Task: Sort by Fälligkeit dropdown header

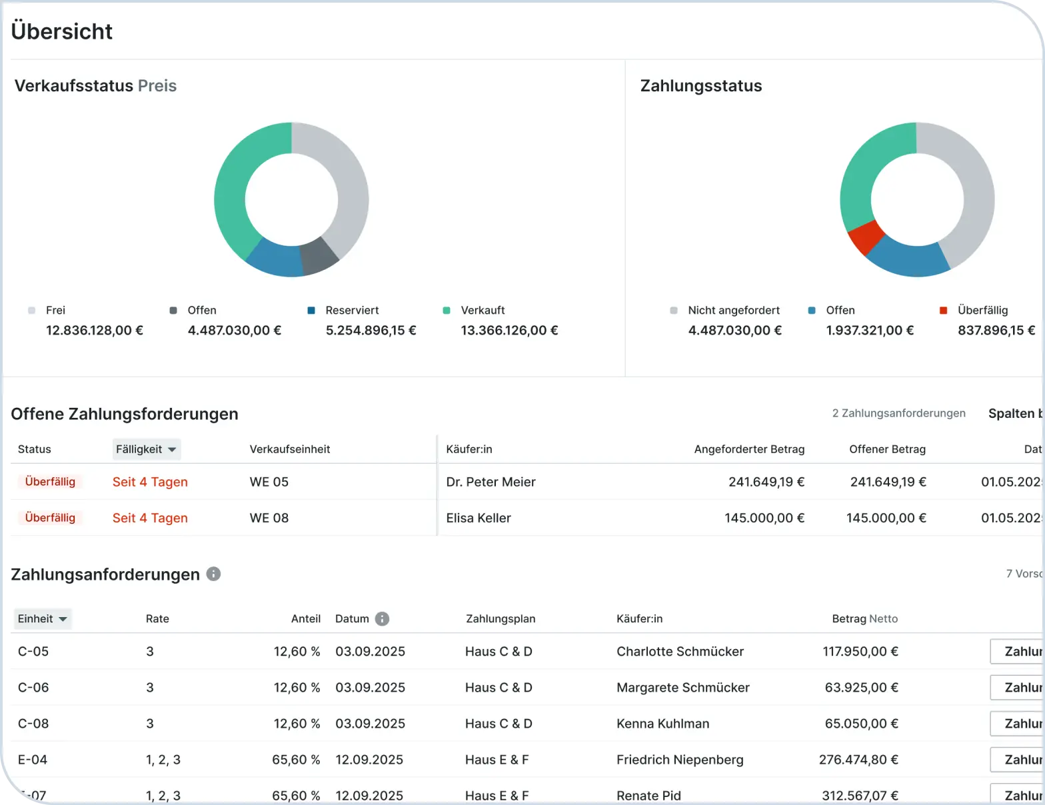Action: pyautogui.click(x=147, y=449)
